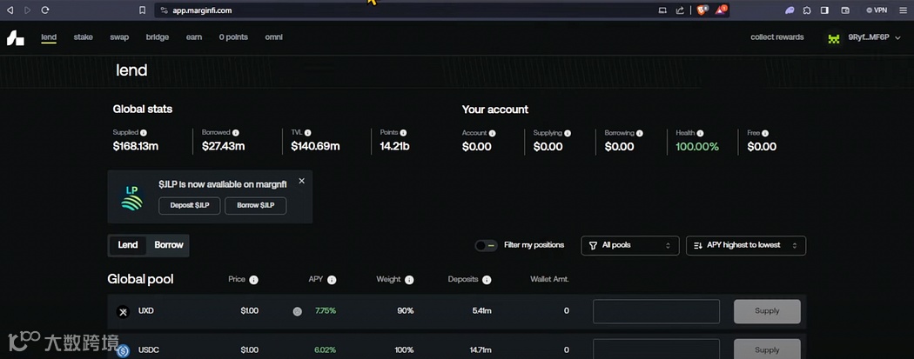The height and width of the screenshot is (359, 914).
Task: Click the wallet avatar pixel icon
Action: 834,38
